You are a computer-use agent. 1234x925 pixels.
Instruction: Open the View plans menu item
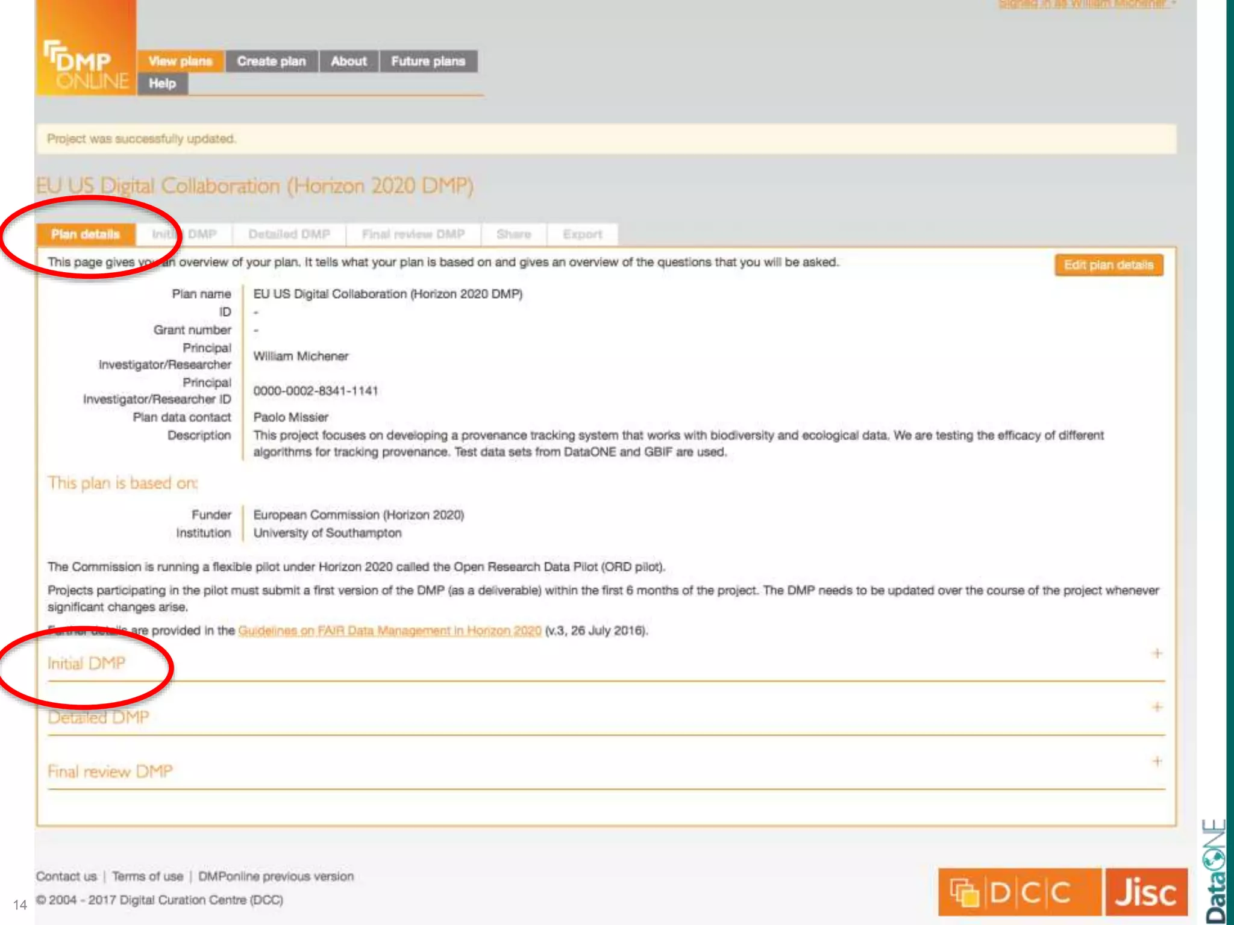coord(180,61)
